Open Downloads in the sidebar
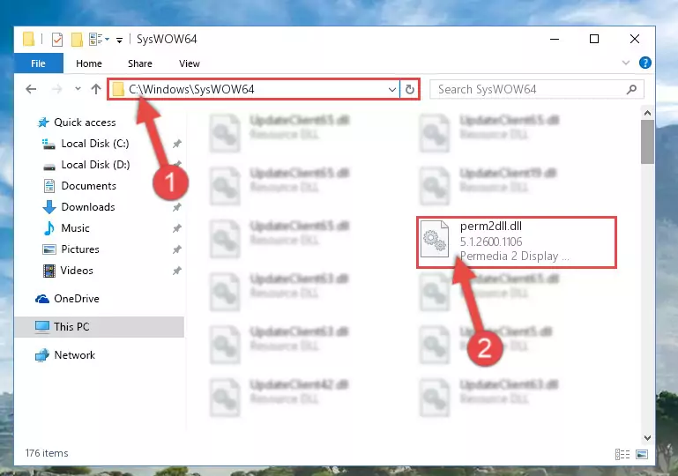678x476 pixels. 88,207
